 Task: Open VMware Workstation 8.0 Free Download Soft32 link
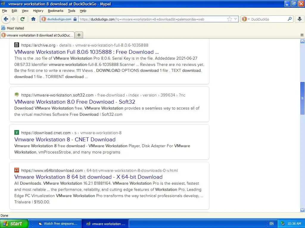tap(75, 102)
